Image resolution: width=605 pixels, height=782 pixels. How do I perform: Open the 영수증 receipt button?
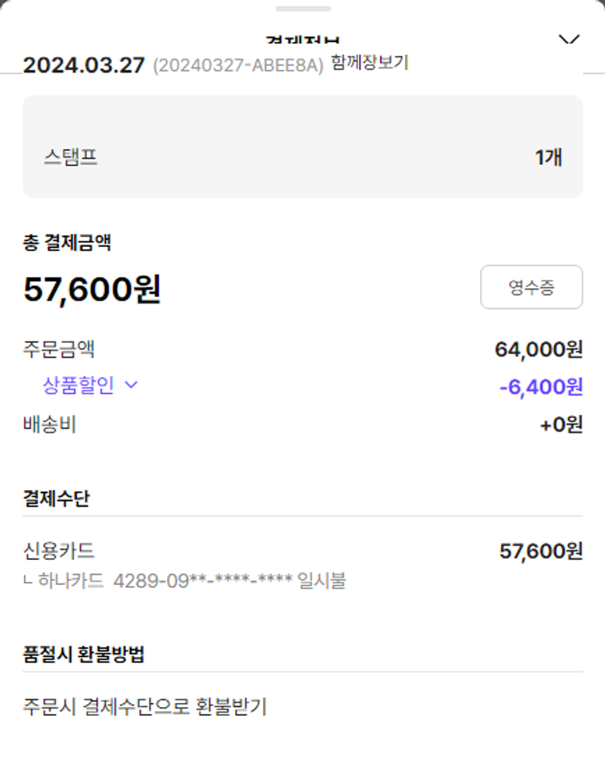coord(531,287)
